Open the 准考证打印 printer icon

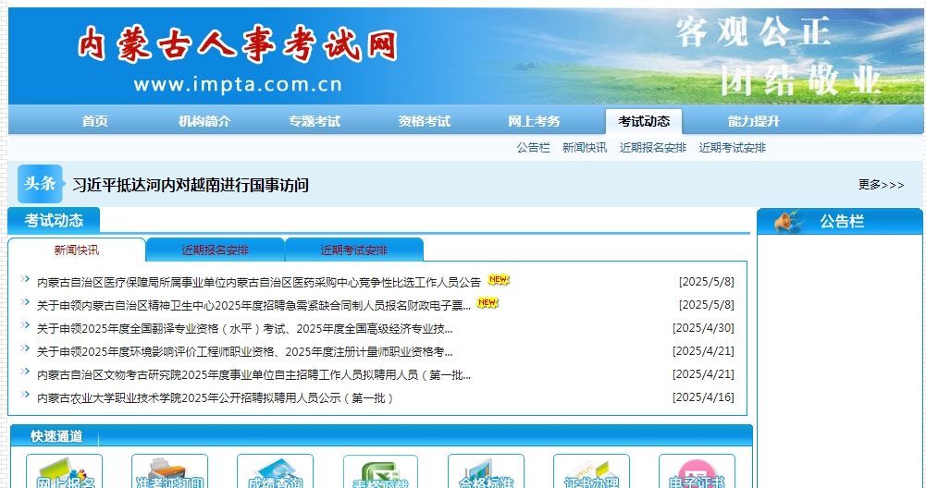pos(169,471)
